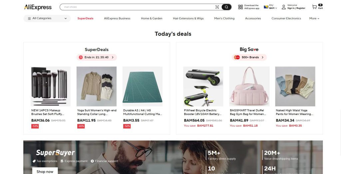Click the Big Save brands badge icon
This screenshot has height=174, width=341.
click(x=237, y=57)
